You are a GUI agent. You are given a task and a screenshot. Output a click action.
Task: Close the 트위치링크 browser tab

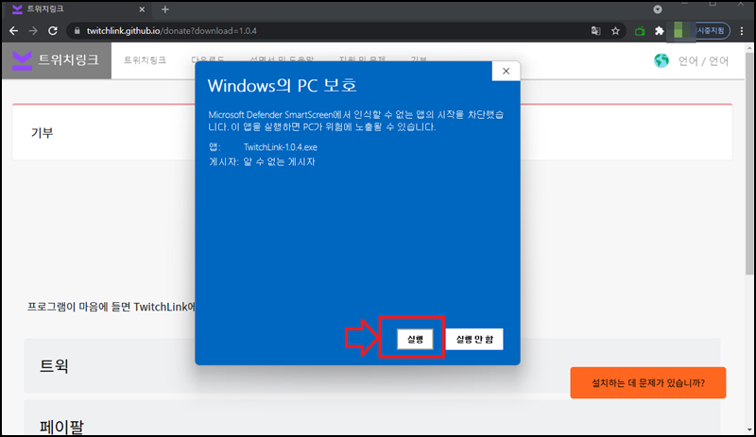[x=142, y=9]
